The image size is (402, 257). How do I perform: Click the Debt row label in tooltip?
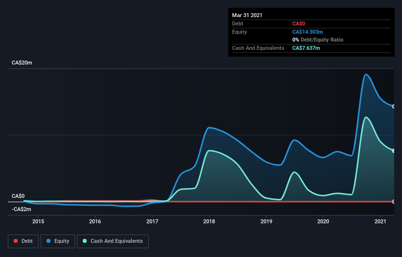[x=237, y=23]
